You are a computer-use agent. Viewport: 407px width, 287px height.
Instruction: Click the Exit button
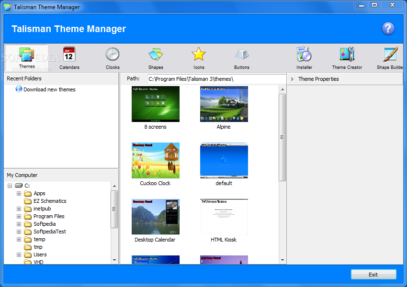(373, 275)
